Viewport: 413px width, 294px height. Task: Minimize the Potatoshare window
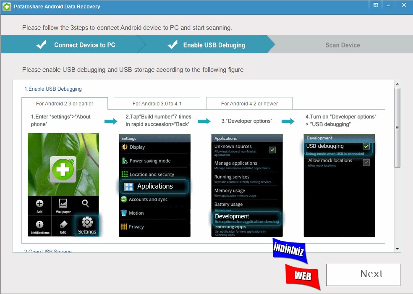(x=389, y=5)
